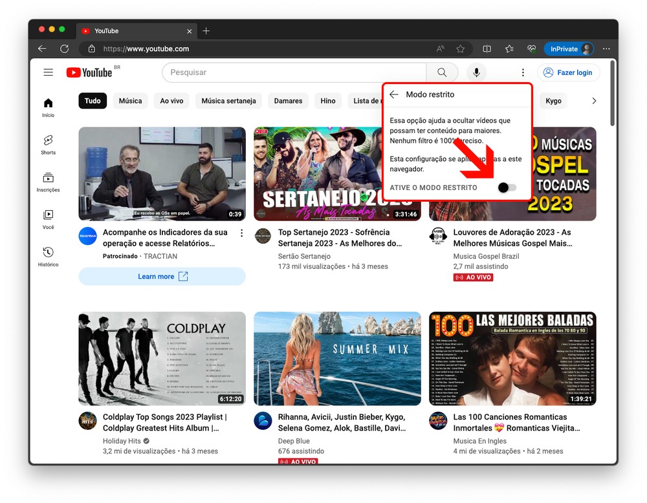Viewport: 647px width, 503px height.
Task: Select the Música sertaneja chip
Action: point(228,101)
